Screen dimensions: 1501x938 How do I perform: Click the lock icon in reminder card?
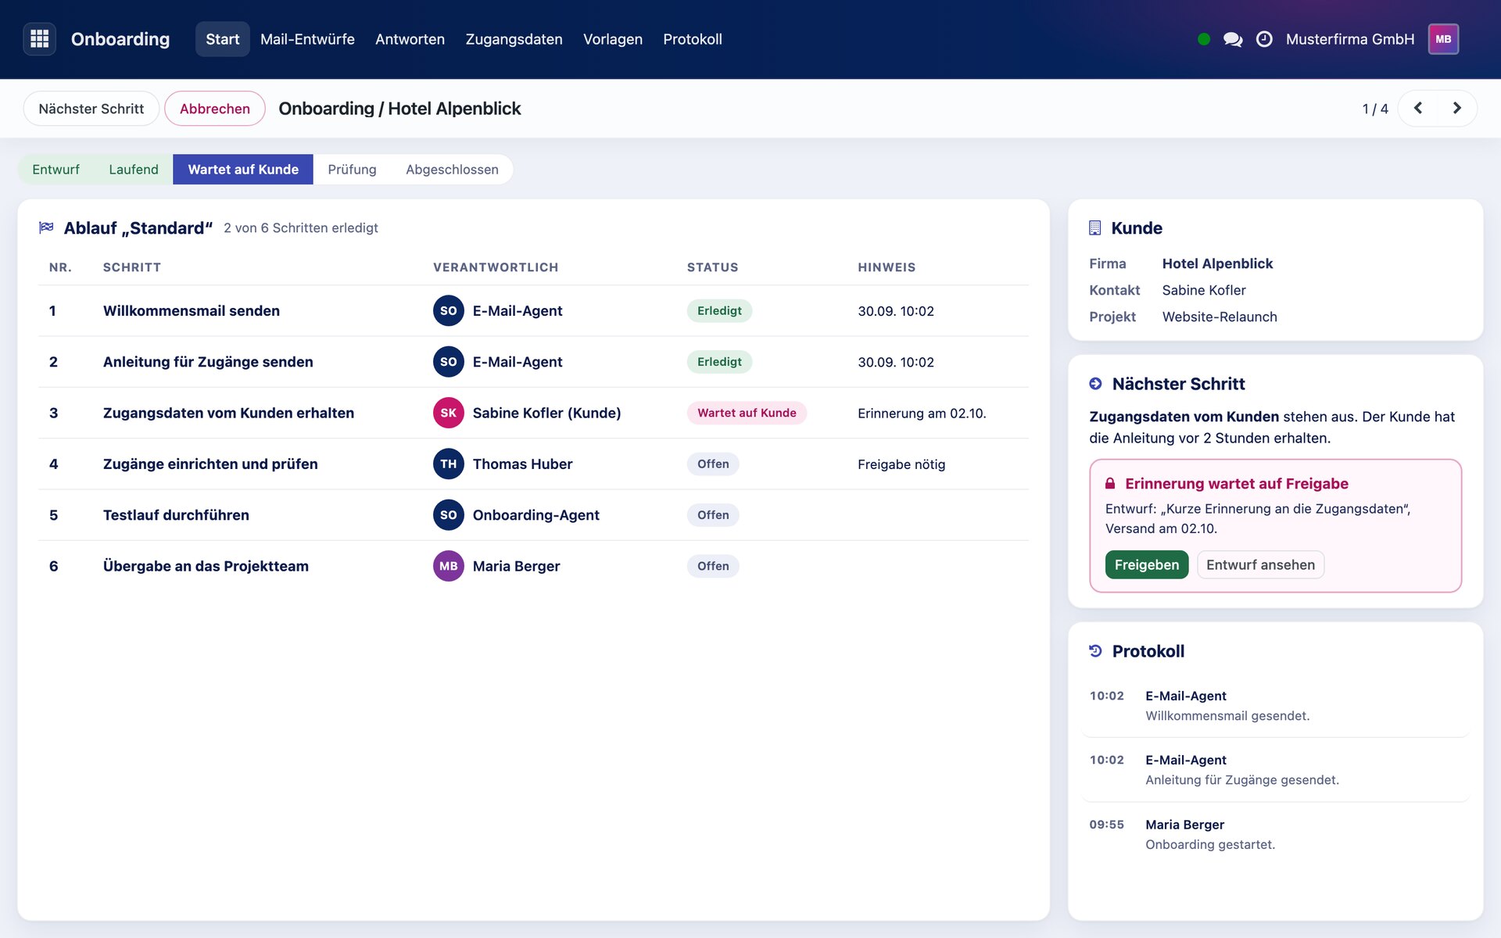click(x=1109, y=484)
